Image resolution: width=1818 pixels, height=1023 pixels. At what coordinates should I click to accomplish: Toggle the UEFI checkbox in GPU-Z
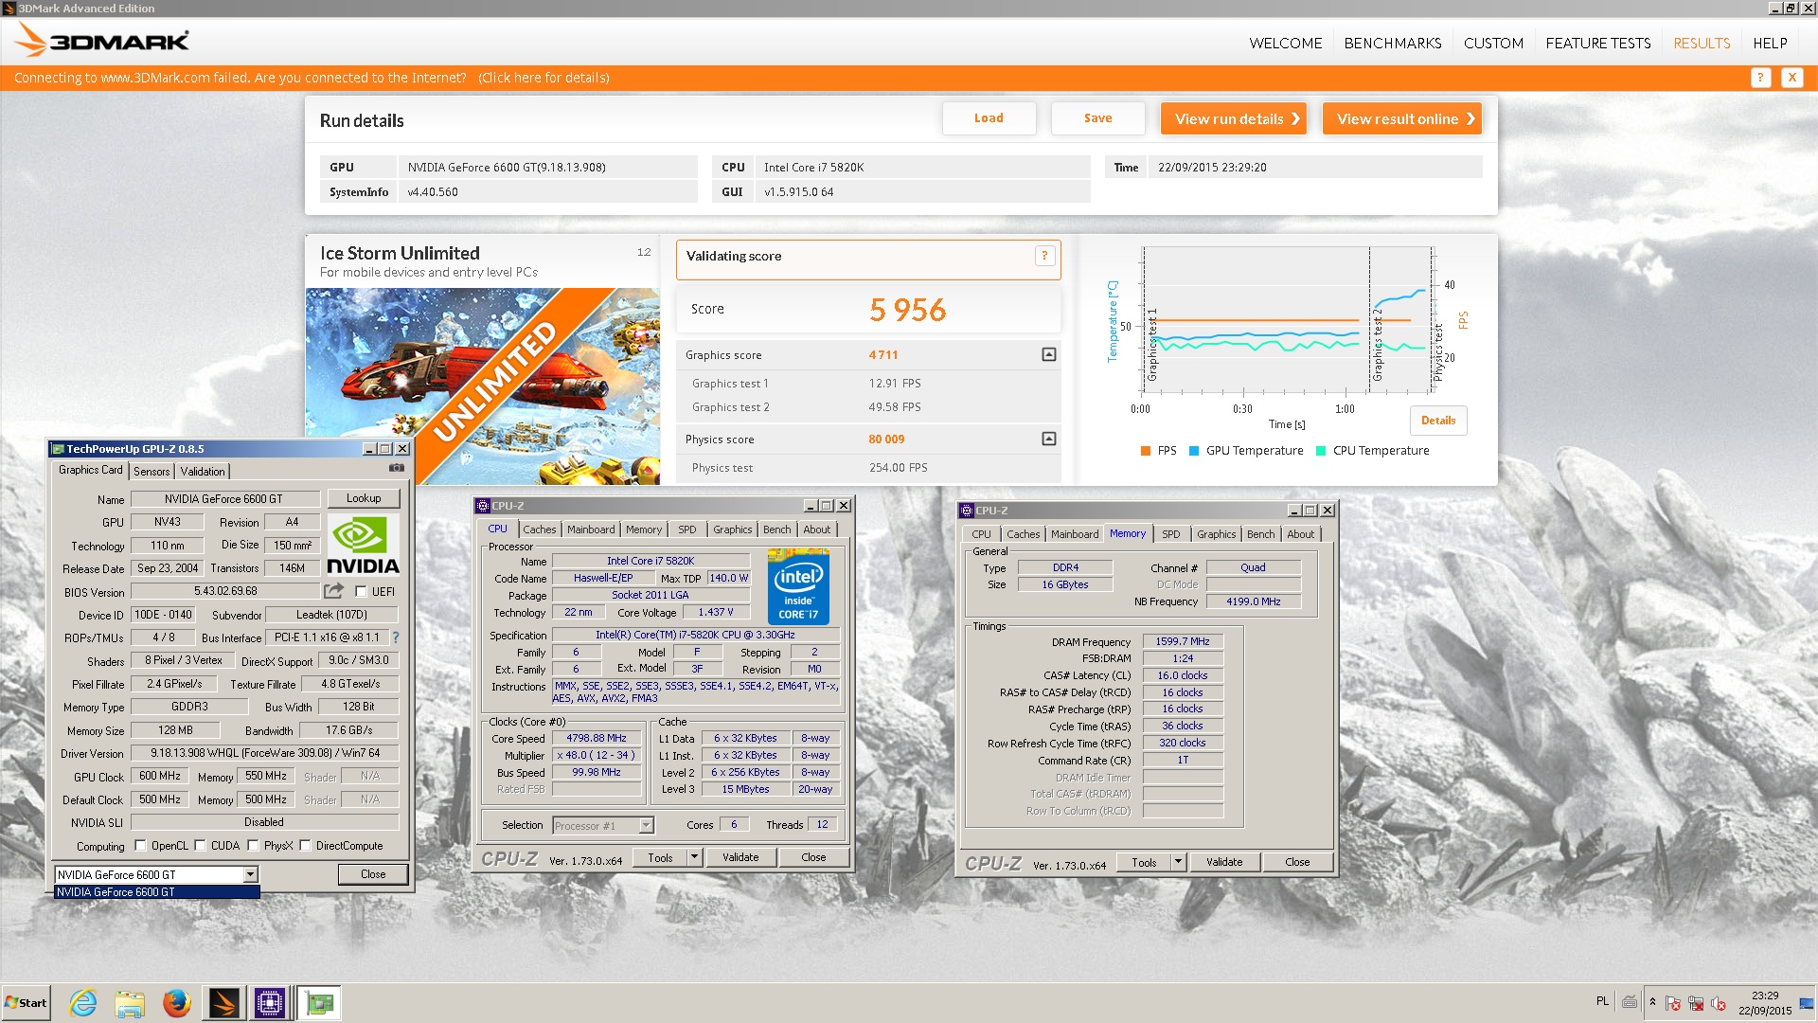[x=361, y=592]
